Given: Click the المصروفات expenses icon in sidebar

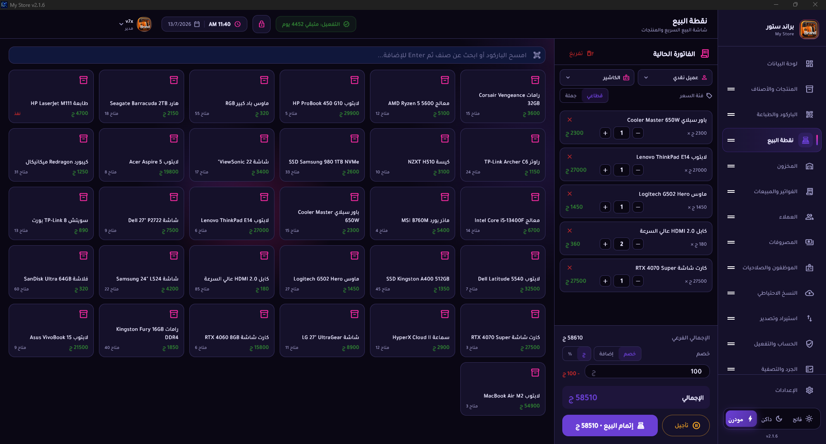Looking at the screenshot, I should click(809, 242).
